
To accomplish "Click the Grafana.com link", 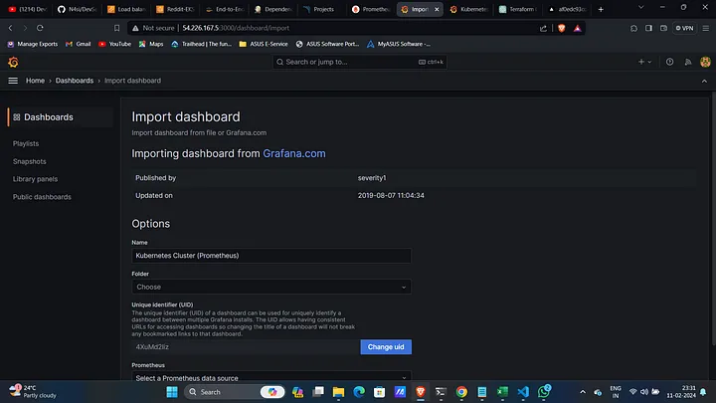I will pyautogui.click(x=294, y=153).
